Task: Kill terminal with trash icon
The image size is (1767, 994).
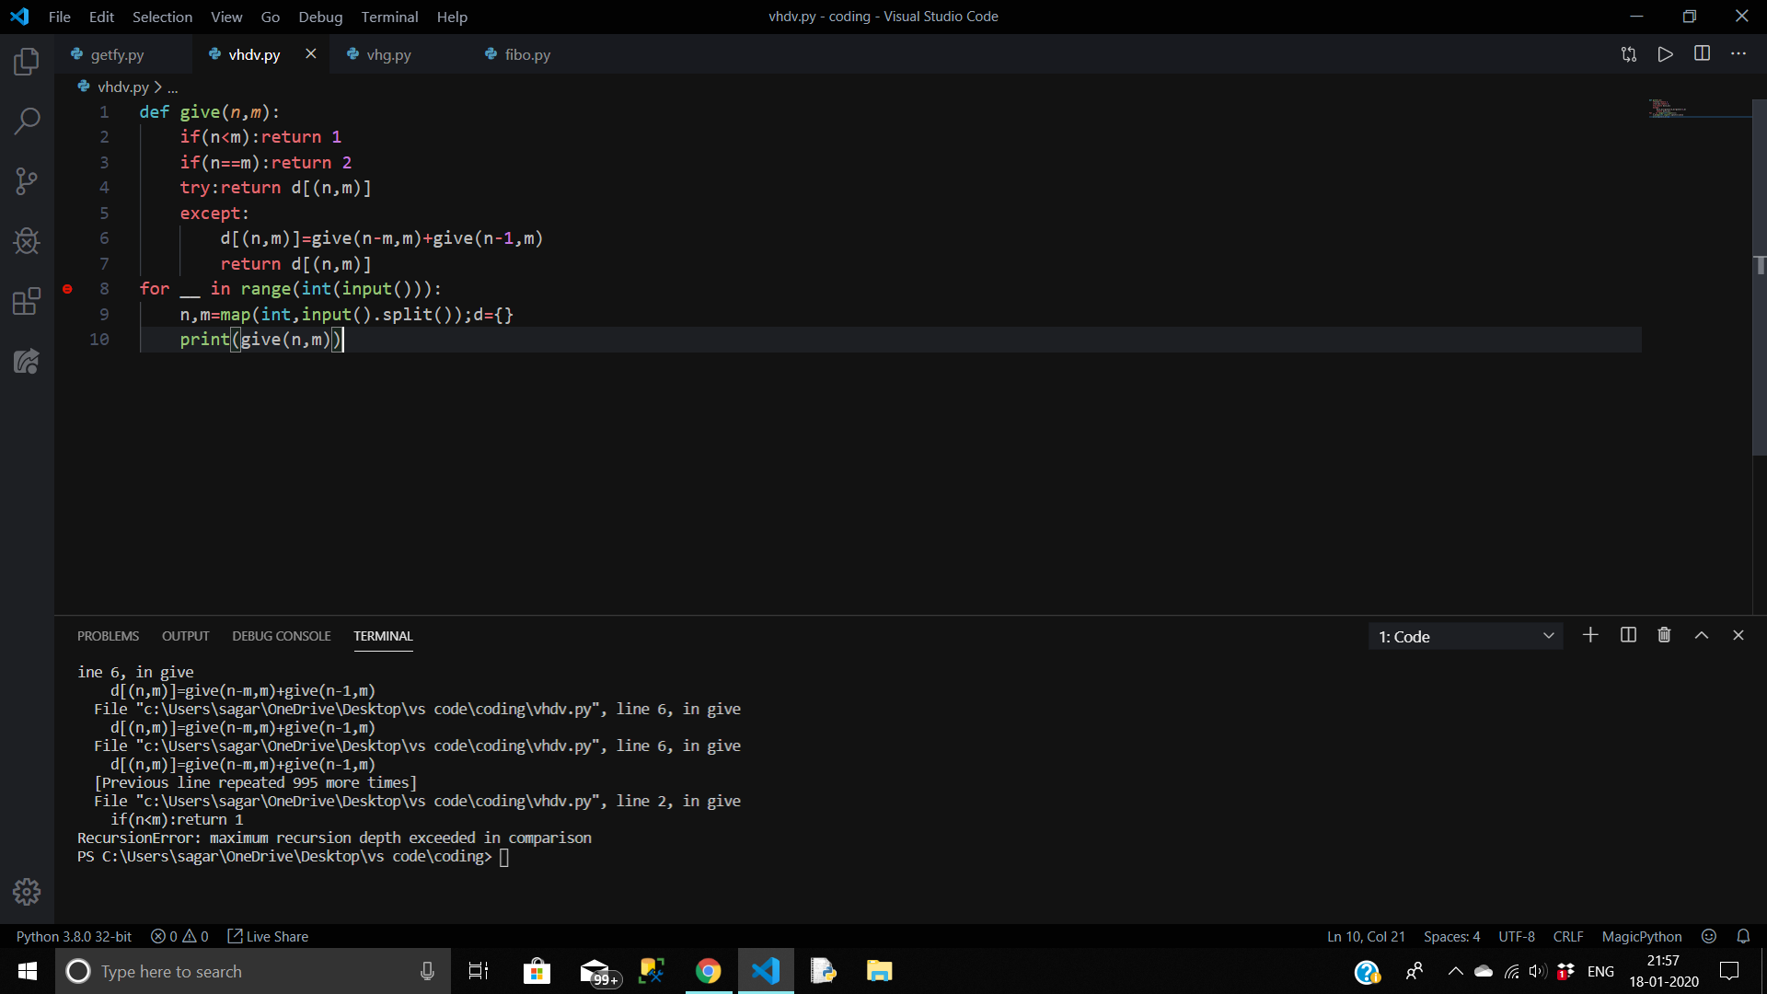Action: (x=1664, y=635)
